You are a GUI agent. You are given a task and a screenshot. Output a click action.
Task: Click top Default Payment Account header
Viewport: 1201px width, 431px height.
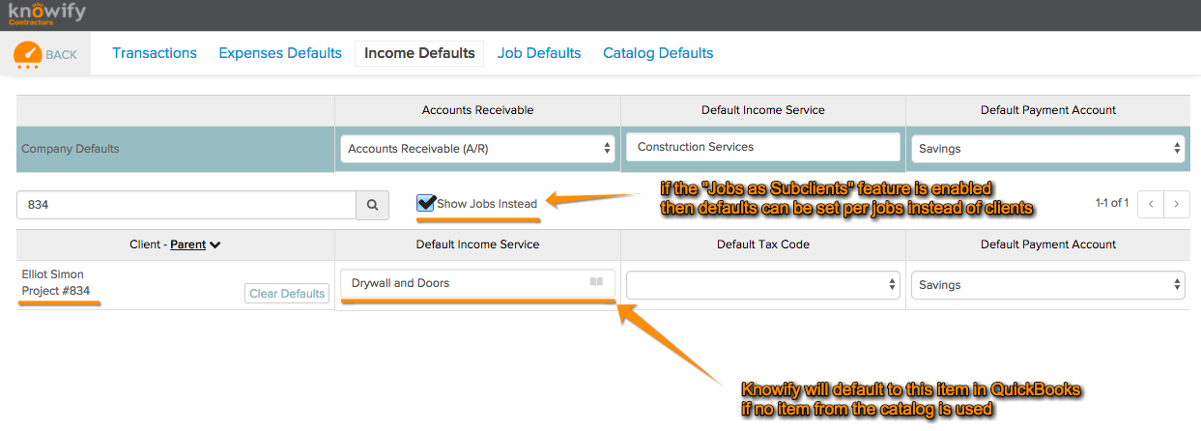[x=1048, y=110]
